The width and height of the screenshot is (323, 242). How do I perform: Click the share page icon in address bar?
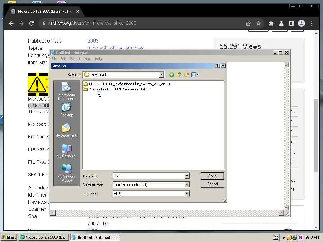(x=249, y=23)
